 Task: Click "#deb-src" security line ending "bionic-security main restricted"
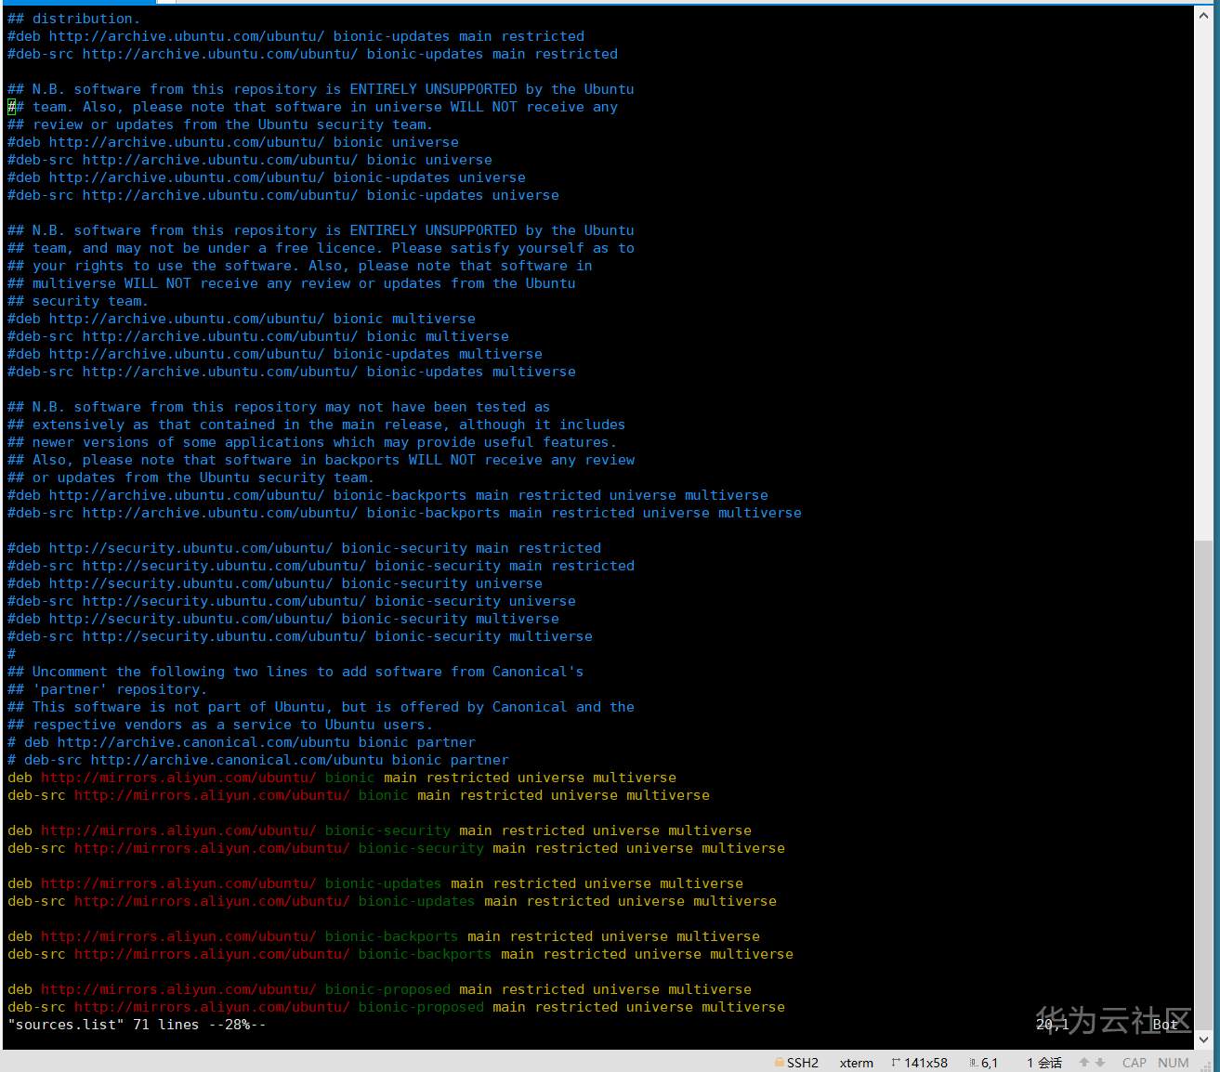point(321,566)
